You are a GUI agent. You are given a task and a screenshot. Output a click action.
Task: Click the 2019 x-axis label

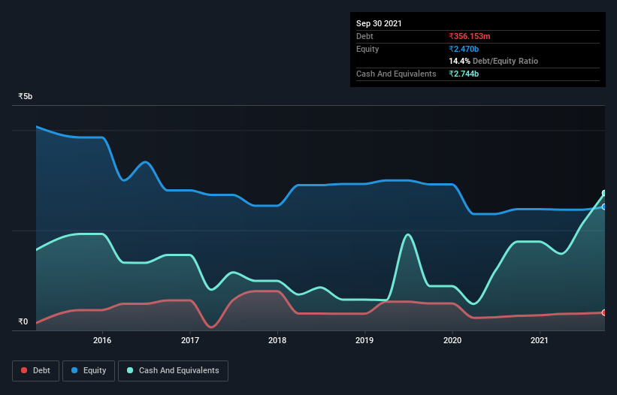point(364,340)
